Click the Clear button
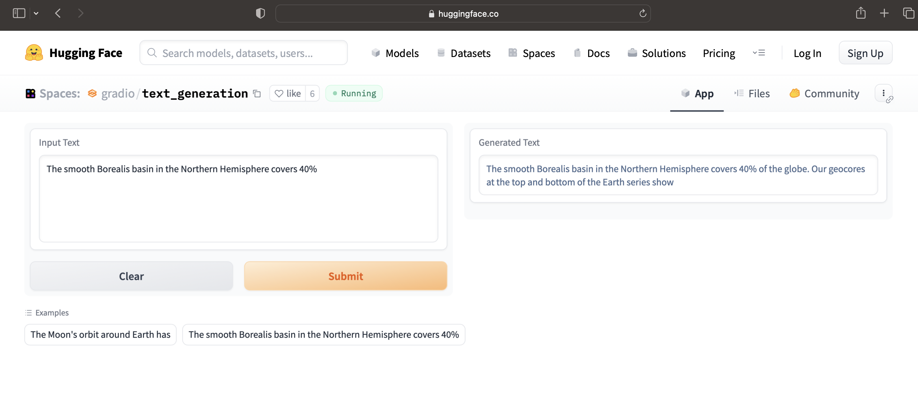This screenshot has height=418, width=918. 131,276
